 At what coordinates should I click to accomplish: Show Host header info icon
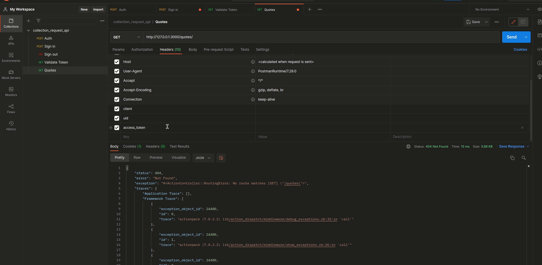tap(253, 62)
